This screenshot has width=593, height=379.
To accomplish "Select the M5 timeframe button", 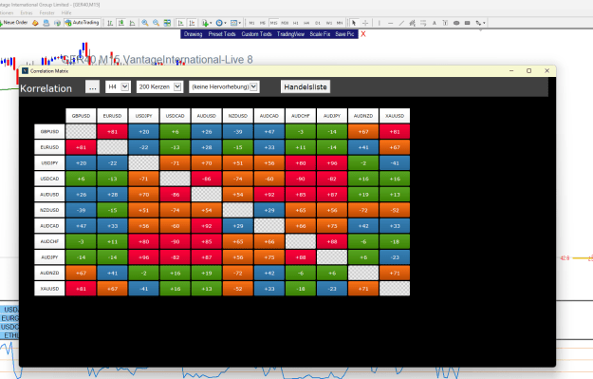I will click(263, 23).
